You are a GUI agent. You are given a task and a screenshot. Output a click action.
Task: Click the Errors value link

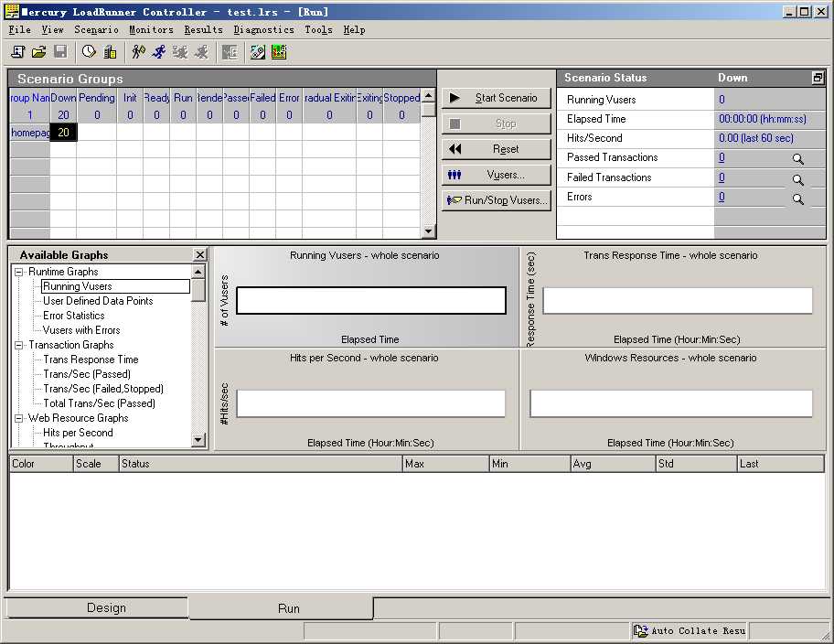click(722, 197)
